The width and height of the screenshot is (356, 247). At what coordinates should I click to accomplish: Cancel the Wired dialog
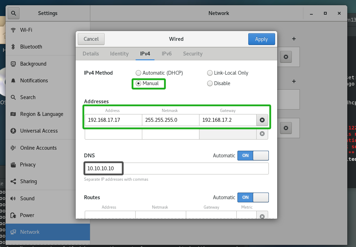(91, 39)
